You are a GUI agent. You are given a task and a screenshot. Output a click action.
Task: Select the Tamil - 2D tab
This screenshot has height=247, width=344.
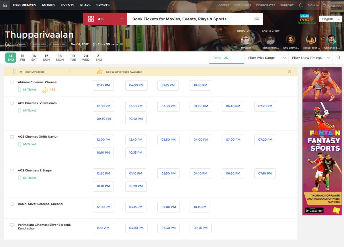(227, 58)
